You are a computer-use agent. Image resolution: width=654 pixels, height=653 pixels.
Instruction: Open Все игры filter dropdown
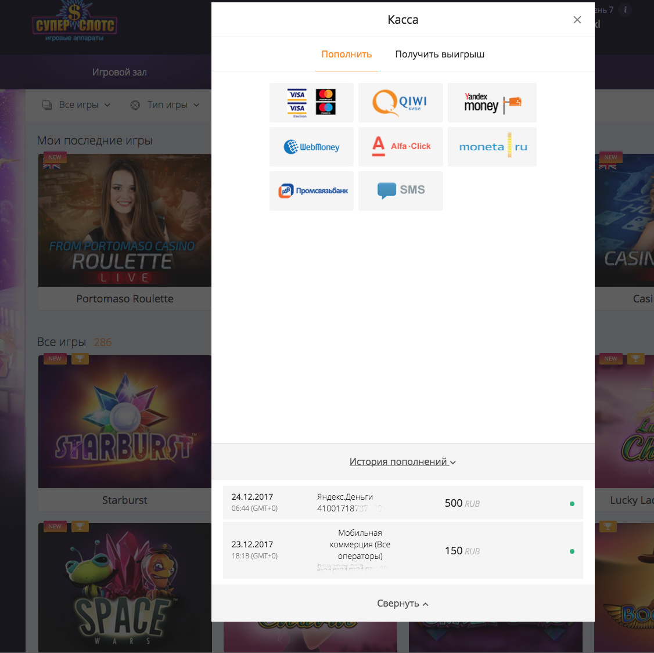76,105
